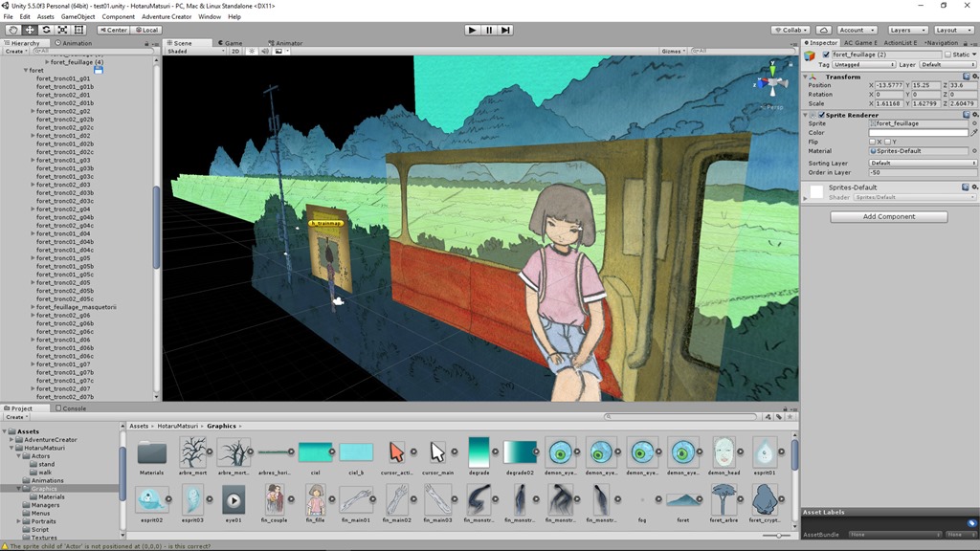Open the Sorting Layer dropdown

click(923, 163)
